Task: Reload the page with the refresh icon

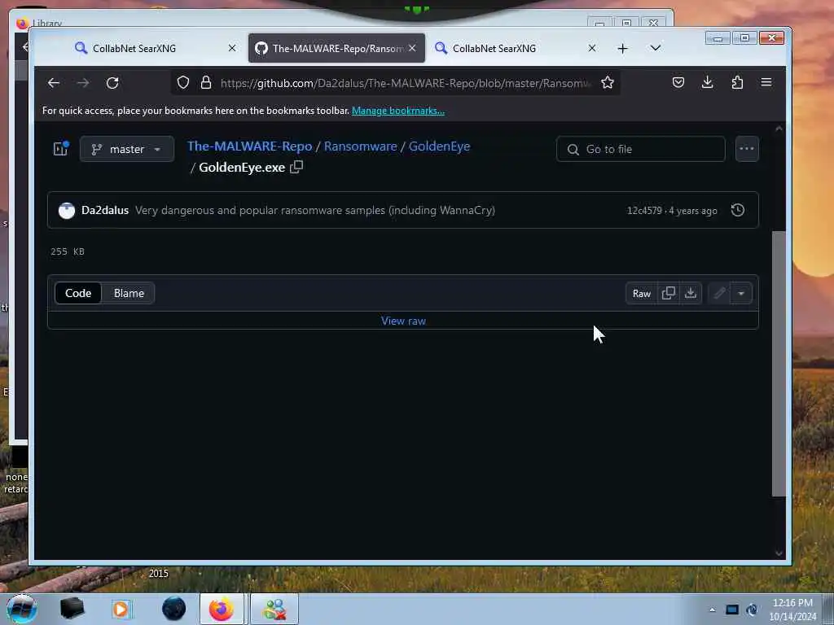Action: click(x=112, y=83)
